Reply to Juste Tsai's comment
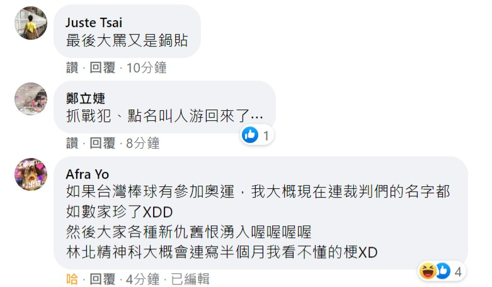The height and width of the screenshot is (287, 492). 103,68
